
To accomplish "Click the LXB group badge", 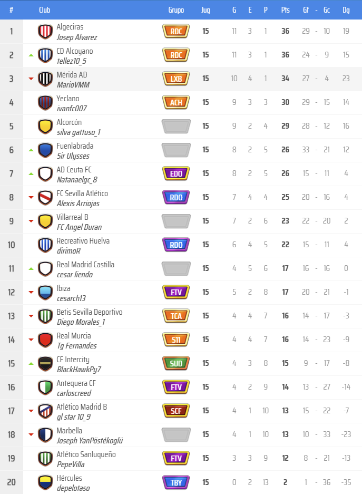I will click(176, 79).
